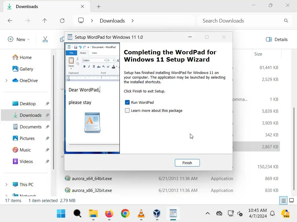Open the New dropdown menu

click(19, 39)
